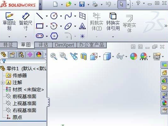Select 材质 <未指定> in the tree
Image resolution: width=168 pixels, height=126 pixels.
28,90
